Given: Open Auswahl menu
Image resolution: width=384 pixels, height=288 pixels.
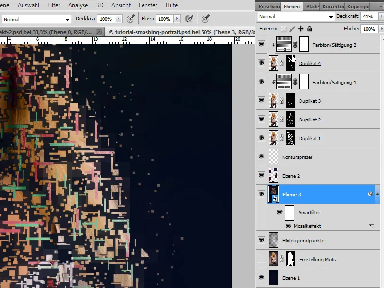Looking at the screenshot, I should point(28,5).
